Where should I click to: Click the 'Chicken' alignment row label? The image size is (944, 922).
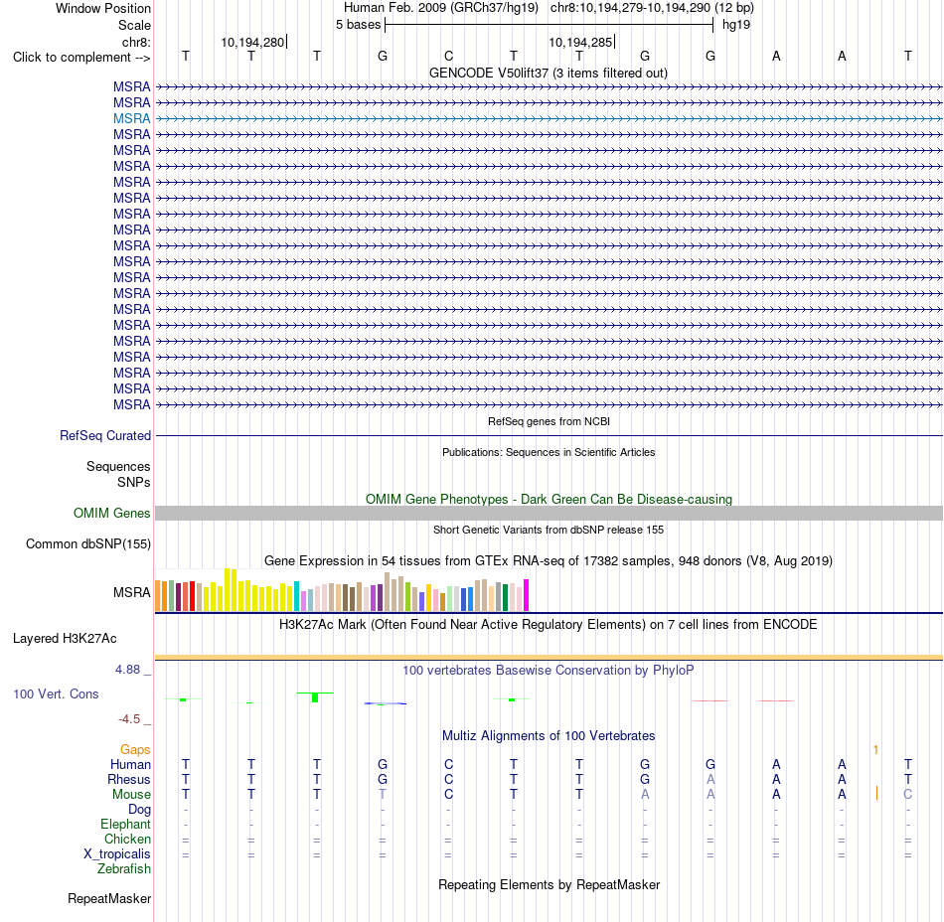click(x=127, y=839)
